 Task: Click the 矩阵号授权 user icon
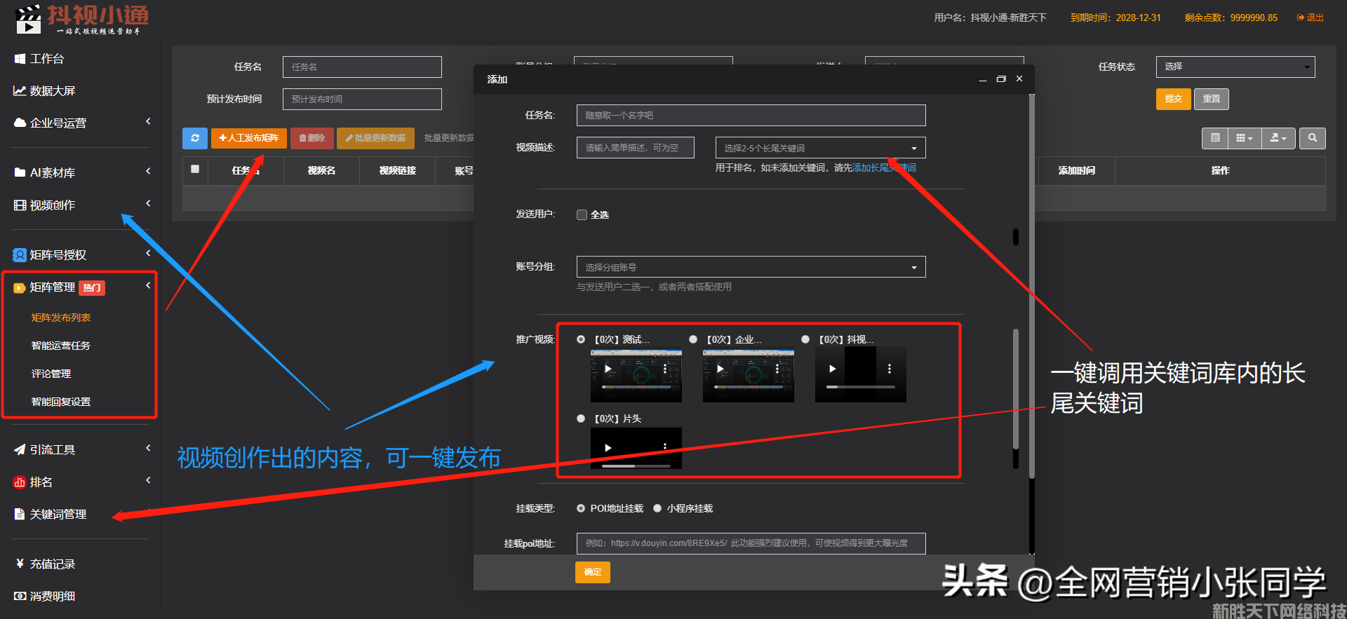pos(20,255)
